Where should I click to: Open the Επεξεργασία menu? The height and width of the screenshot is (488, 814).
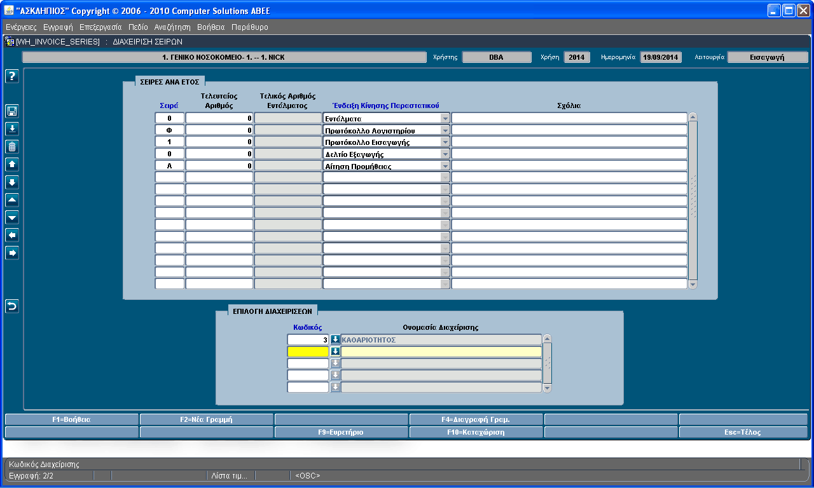pyautogui.click(x=100, y=27)
